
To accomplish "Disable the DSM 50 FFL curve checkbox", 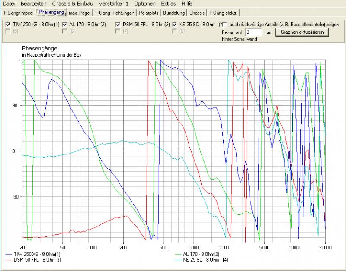I will point(119,25).
